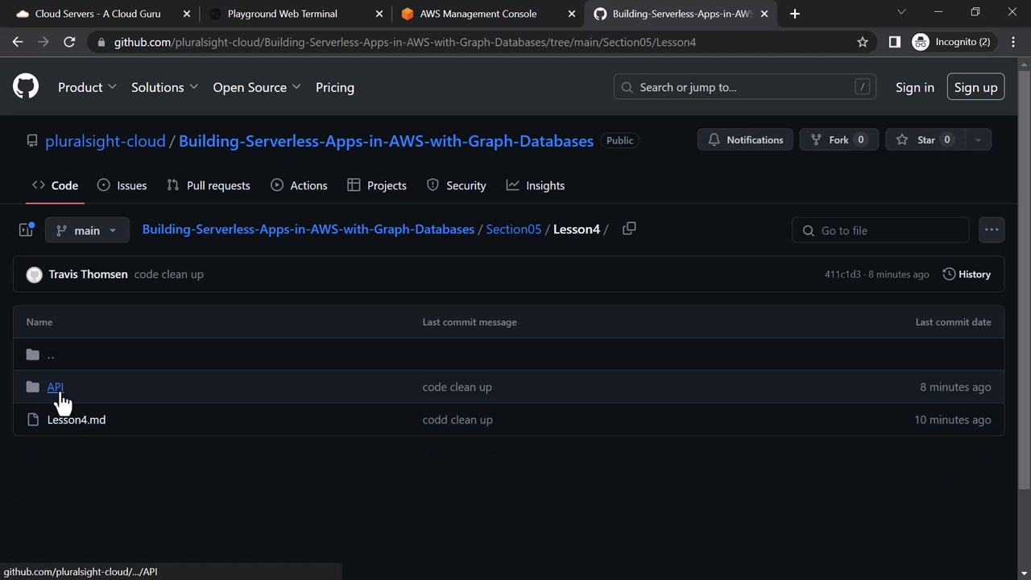Viewport: 1031px width, 580px height.
Task: Expand the main branch dropdown
Action: click(87, 230)
